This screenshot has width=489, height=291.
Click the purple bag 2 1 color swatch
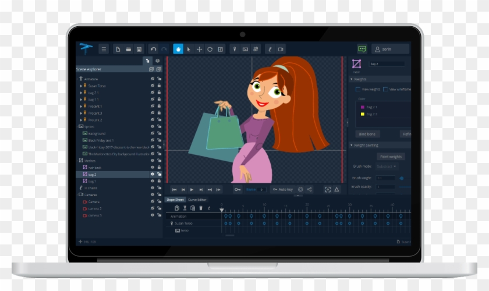[x=362, y=107]
